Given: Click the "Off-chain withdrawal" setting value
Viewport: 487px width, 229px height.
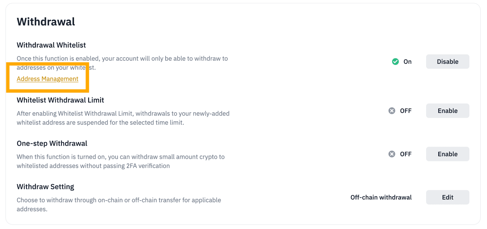Looking at the screenshot, I should point(381,197).
